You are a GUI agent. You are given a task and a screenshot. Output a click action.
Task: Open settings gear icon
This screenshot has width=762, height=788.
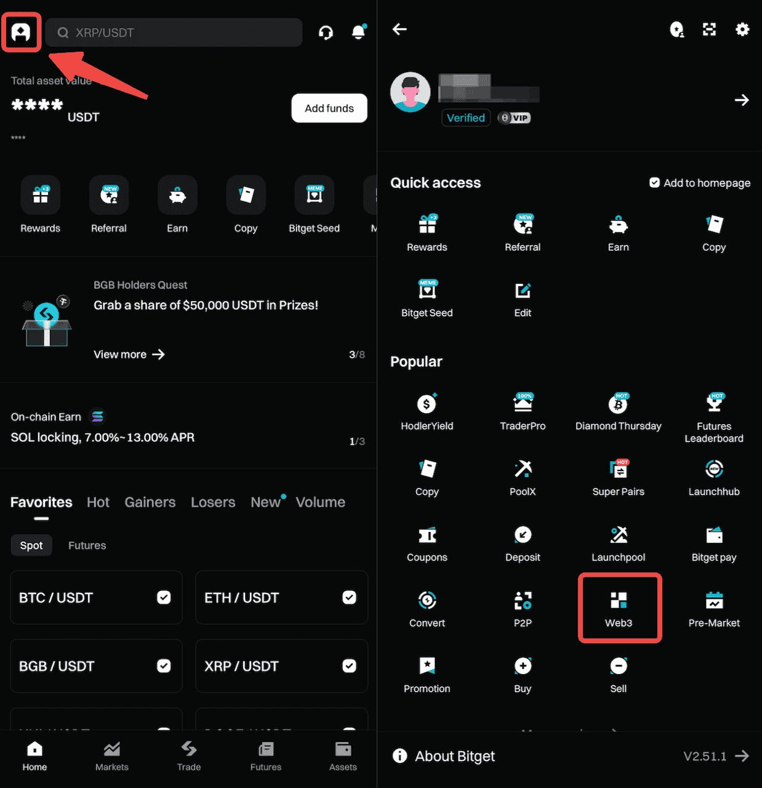(x=742, y=29)
